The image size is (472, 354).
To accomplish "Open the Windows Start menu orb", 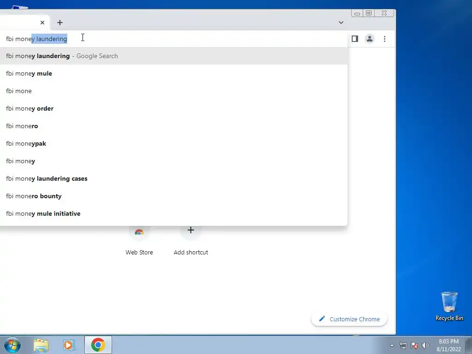I will point(12,345).
